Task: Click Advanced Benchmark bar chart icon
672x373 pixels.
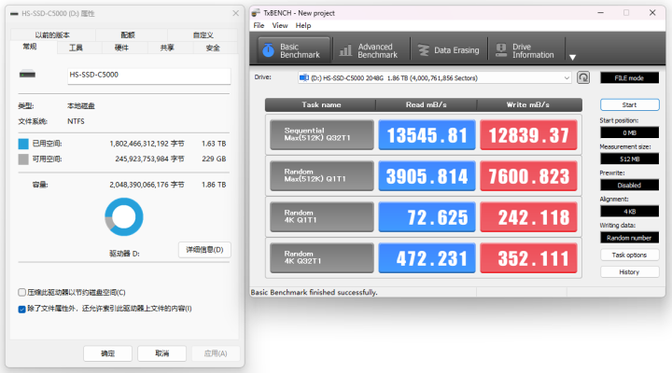Action: click(345, 51)
